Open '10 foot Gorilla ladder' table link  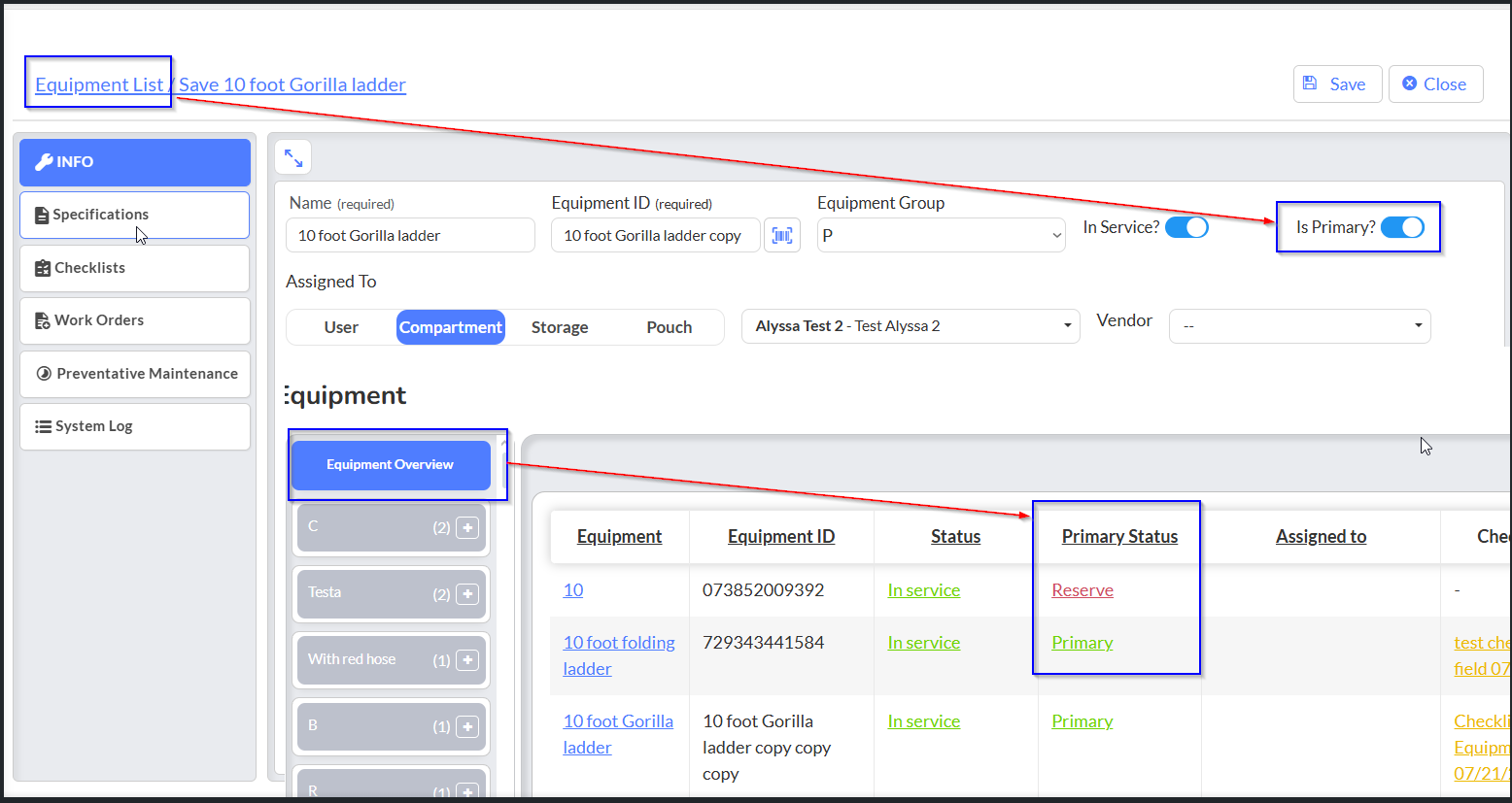point(618,734)
